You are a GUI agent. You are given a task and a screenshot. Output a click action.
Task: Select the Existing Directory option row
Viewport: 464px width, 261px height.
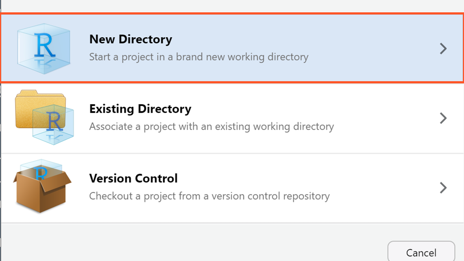[232, 118]
